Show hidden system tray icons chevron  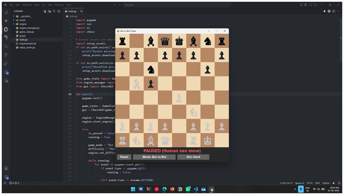tap(295, 189)
